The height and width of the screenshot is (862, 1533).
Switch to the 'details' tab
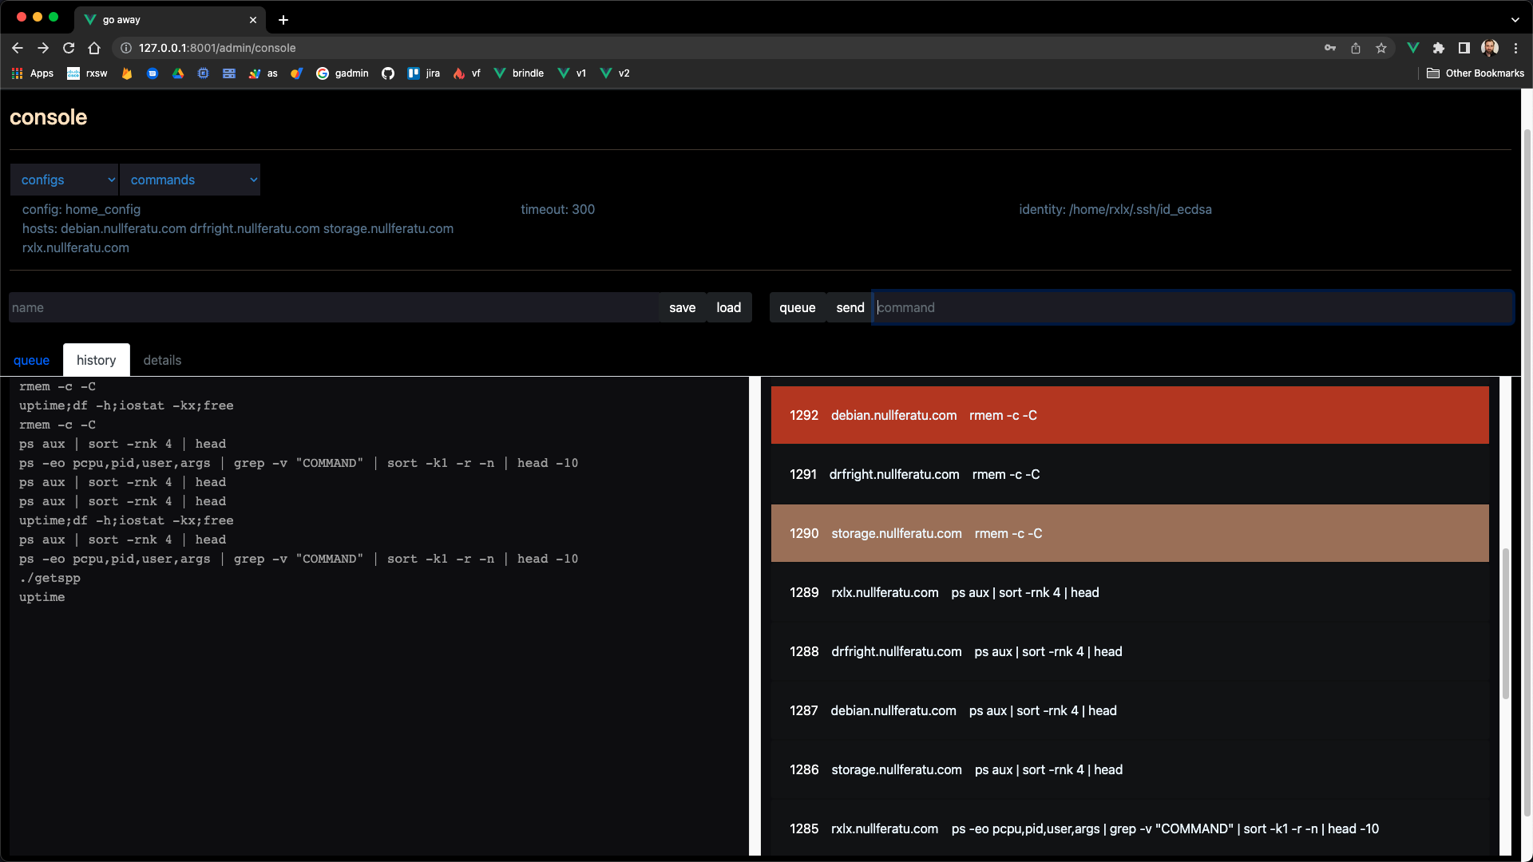pyautogui.click(x=162, y=360)
